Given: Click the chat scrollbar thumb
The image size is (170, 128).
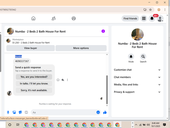Looking at the screenshot, I should [x=107, y=90].
